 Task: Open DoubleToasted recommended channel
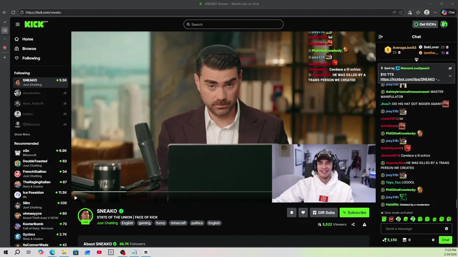[40, 163]
